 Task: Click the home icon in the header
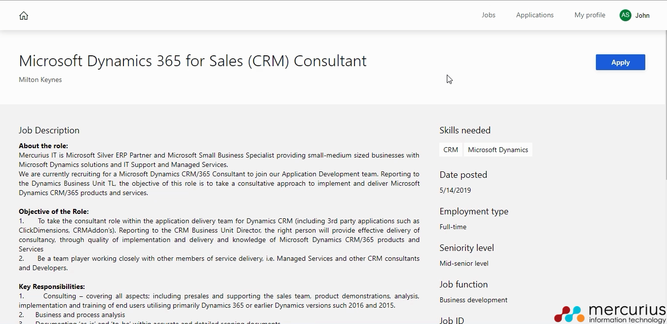point(24,16)
